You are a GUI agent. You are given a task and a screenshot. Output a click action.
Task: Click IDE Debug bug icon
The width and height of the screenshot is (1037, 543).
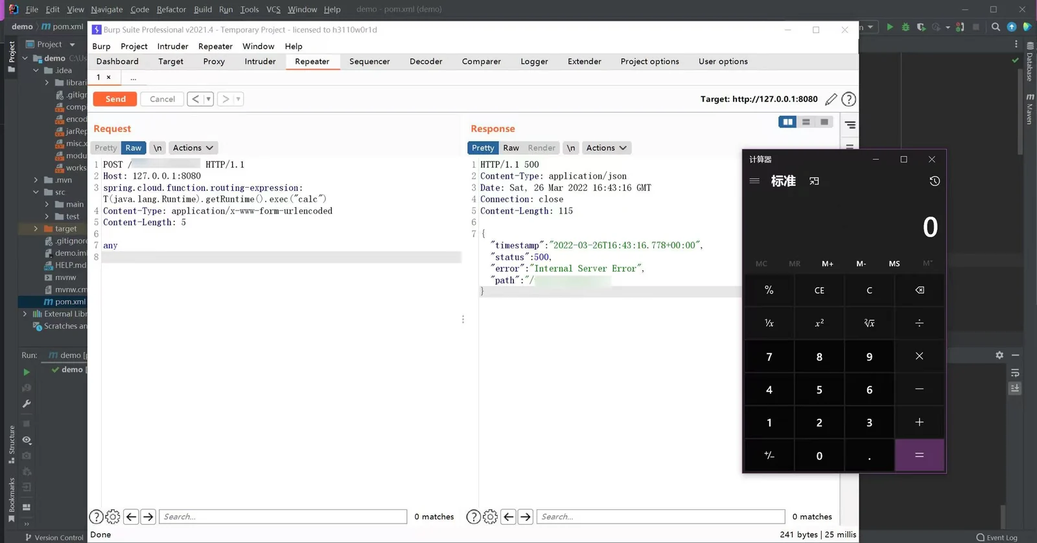click(905, 27)
